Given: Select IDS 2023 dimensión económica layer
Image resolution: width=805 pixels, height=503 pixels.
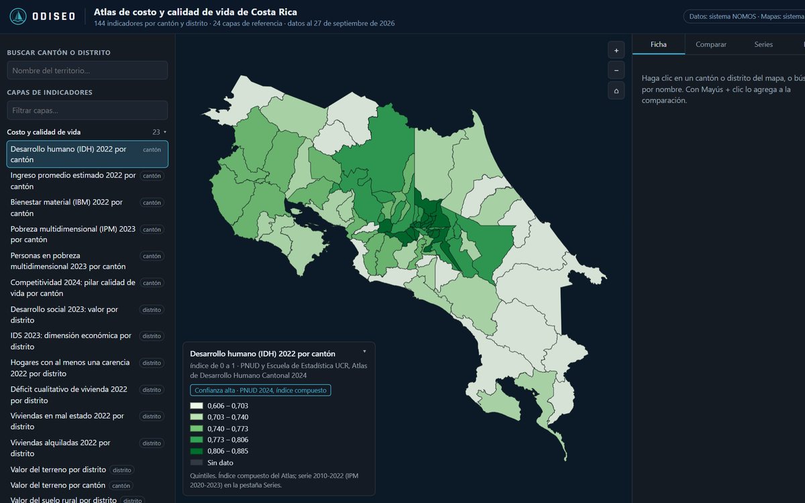Looking at the screenshot, I should pos(87,341).
